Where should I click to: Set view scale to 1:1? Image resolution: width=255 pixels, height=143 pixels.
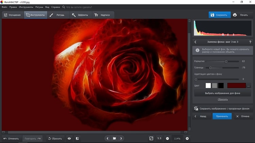159,139
